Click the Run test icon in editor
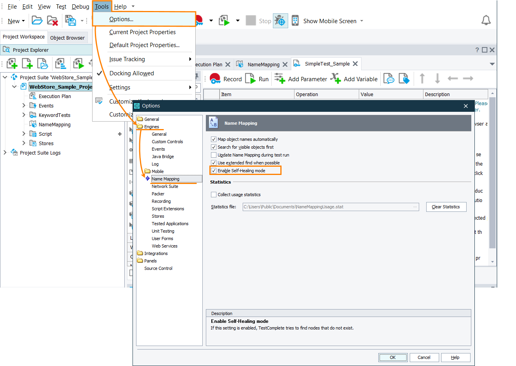The height and width of the screenshot is (366, 516). click(x=250, y=79)
